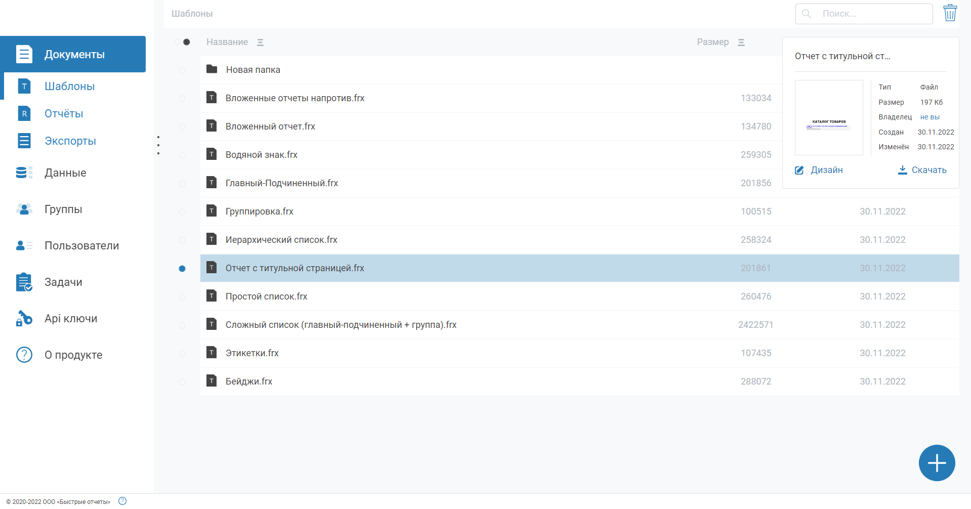Click the report preview thumbnail
Image resolution: width=971 pixels, height=509 pixels.
[829, 117]
